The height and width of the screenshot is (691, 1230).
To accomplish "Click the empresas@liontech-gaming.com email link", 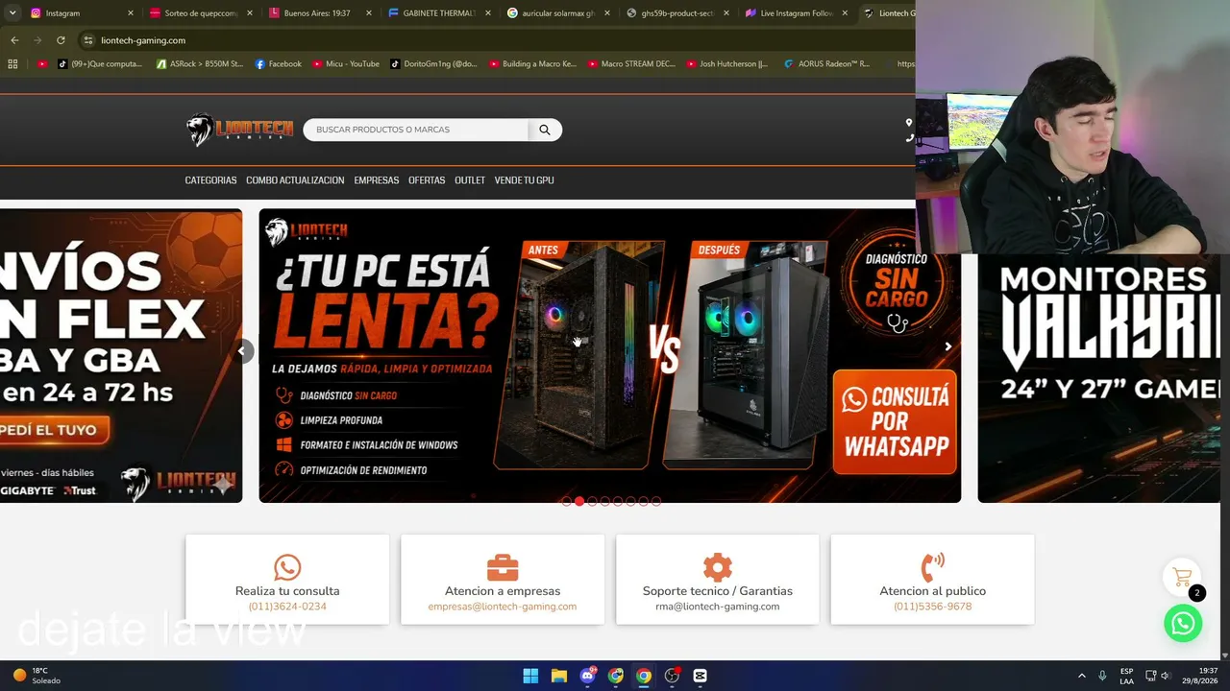I will (x=503, y=607).
